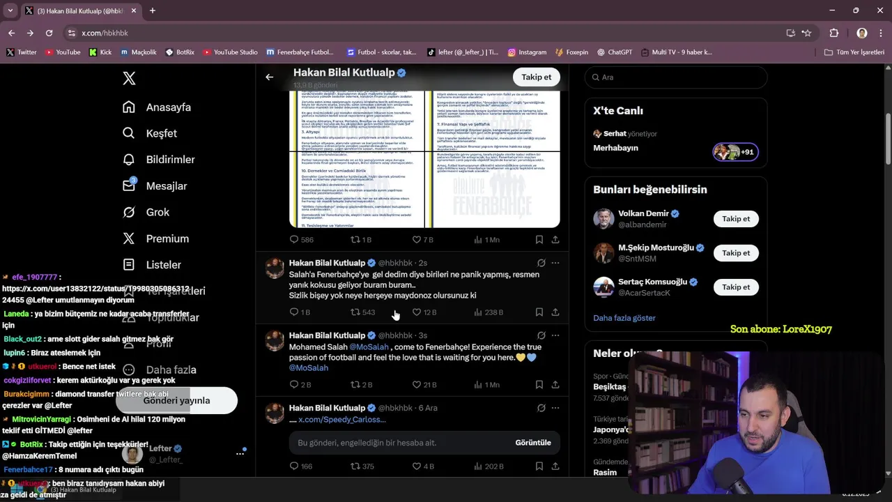Open Keşfet explore page
The width and height of the screenshot is (892, 502).
pyautogui.click(x=150, y=133)
